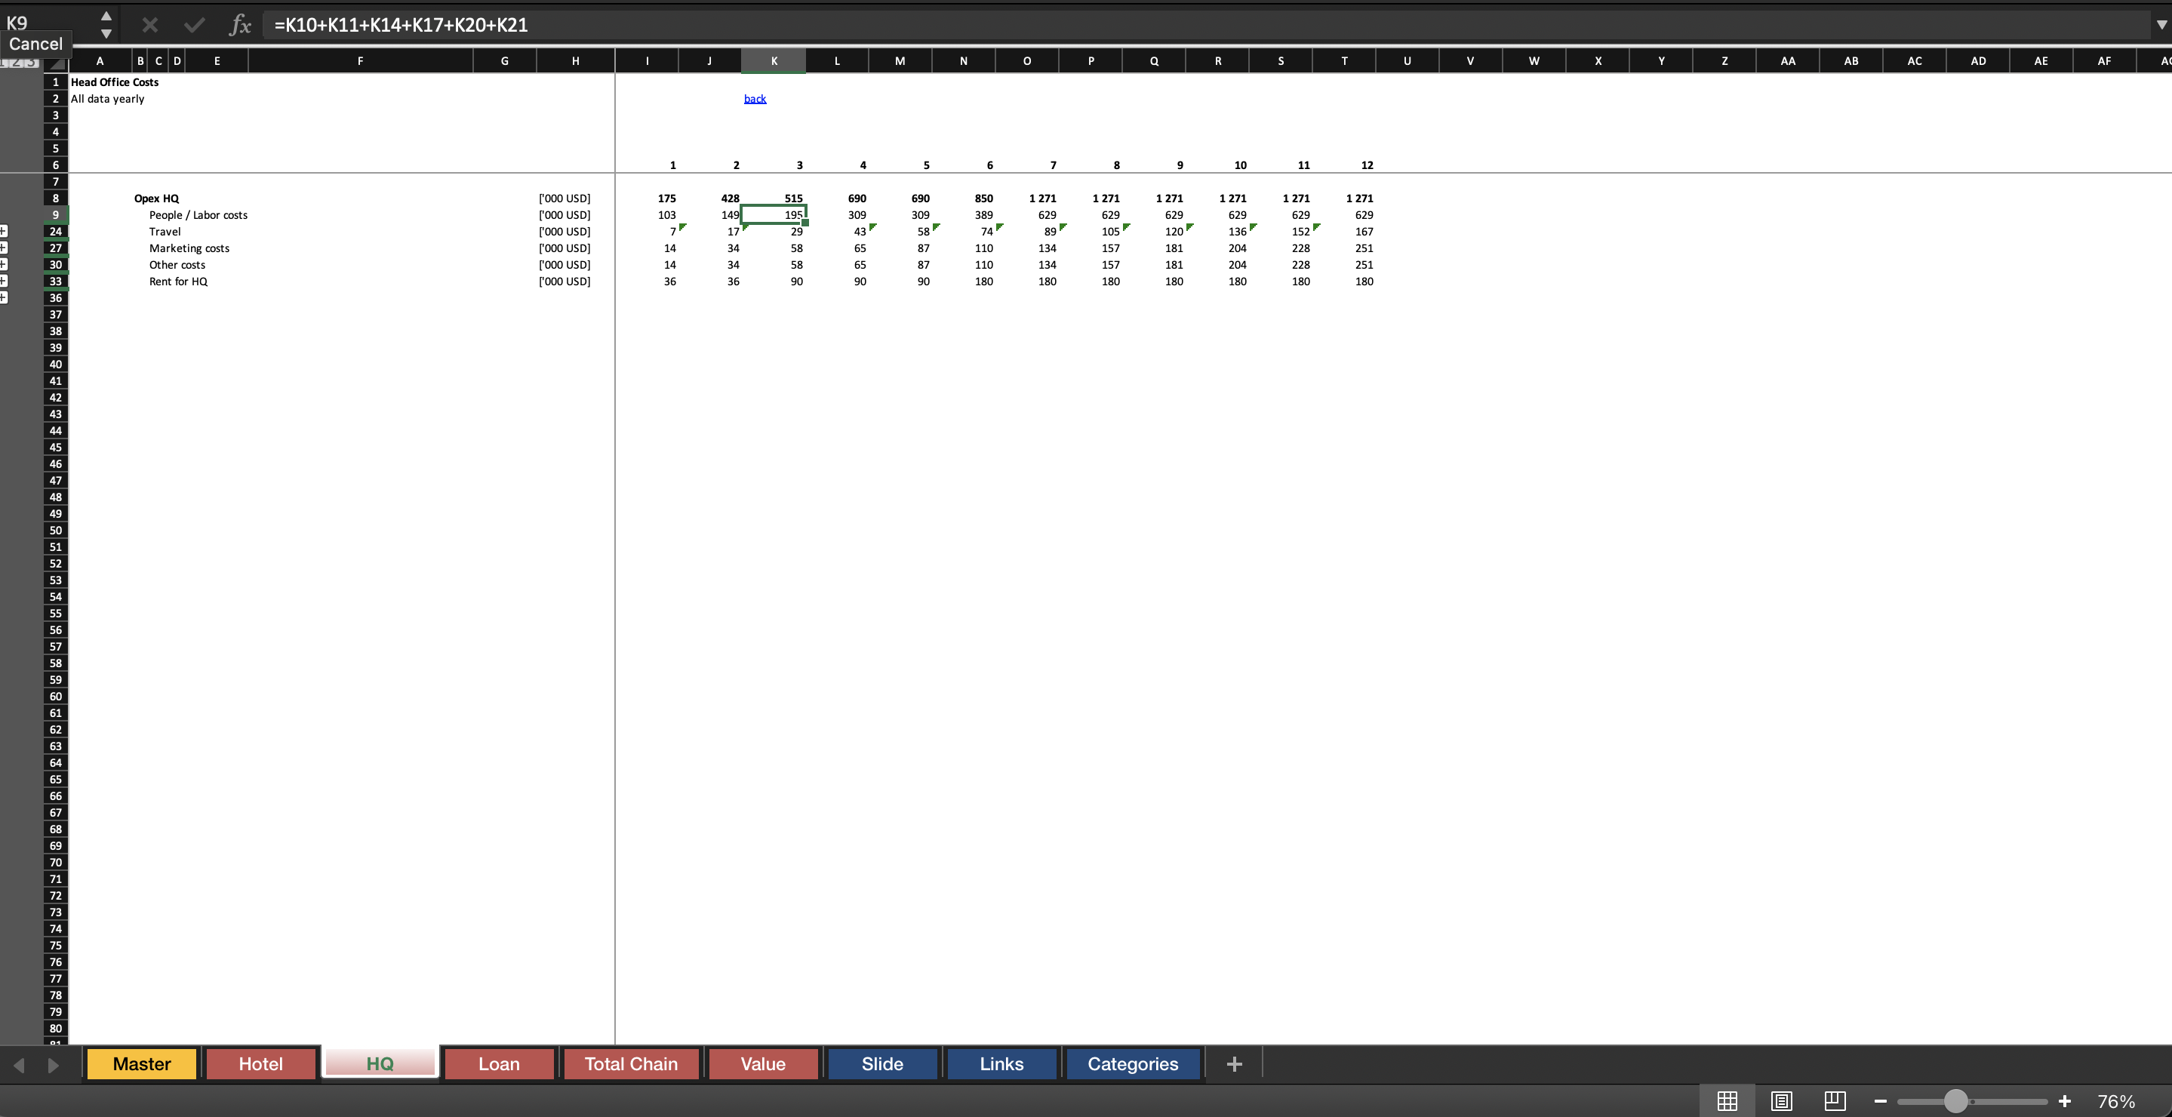Expand the outline group beside row 36

point(5,297)
